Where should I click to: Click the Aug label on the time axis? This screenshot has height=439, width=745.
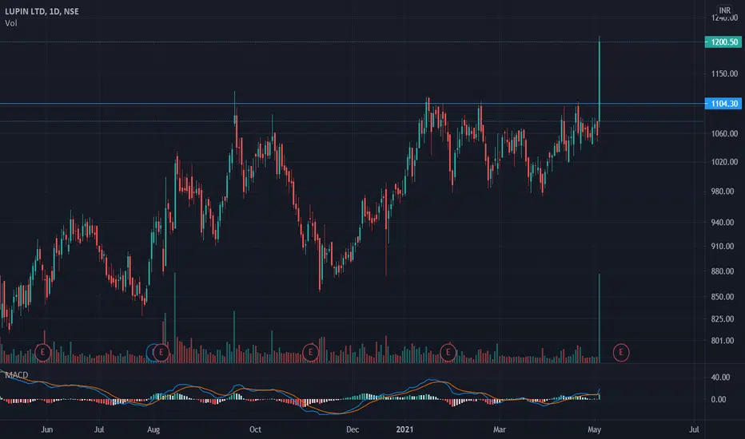pos(153,429)
